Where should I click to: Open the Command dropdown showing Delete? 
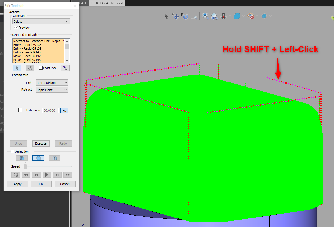41,21
